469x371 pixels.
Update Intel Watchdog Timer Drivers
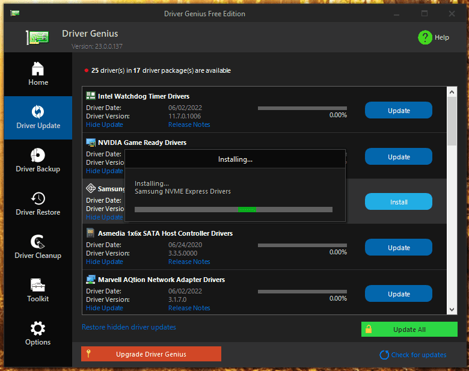pos(399,111)
